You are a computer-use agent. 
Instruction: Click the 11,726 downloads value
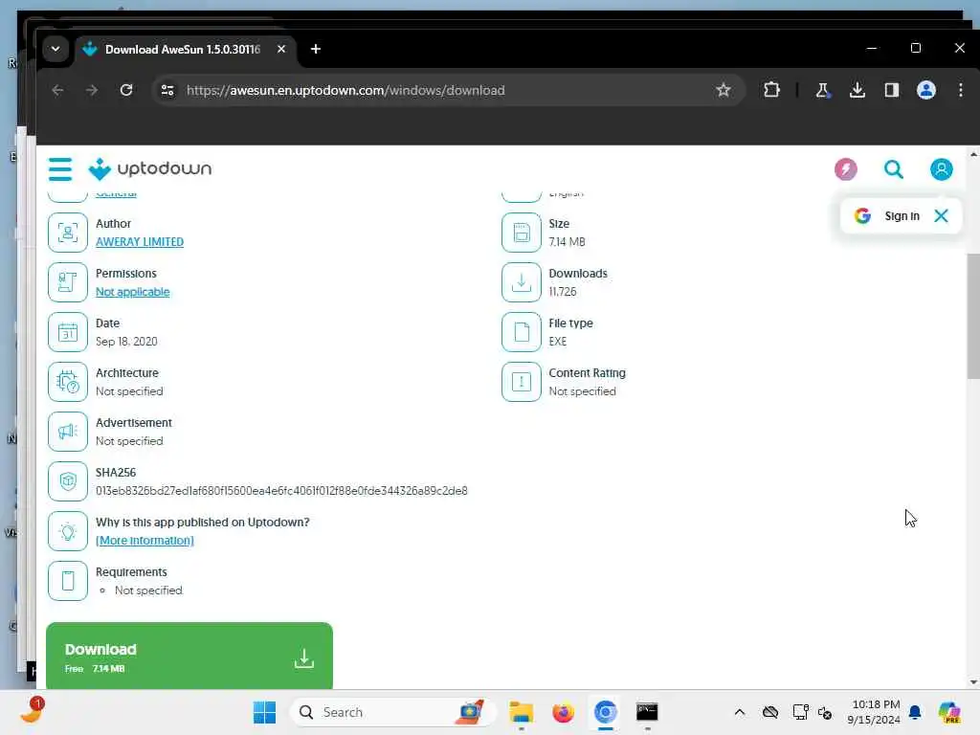(x=563, y=292)
